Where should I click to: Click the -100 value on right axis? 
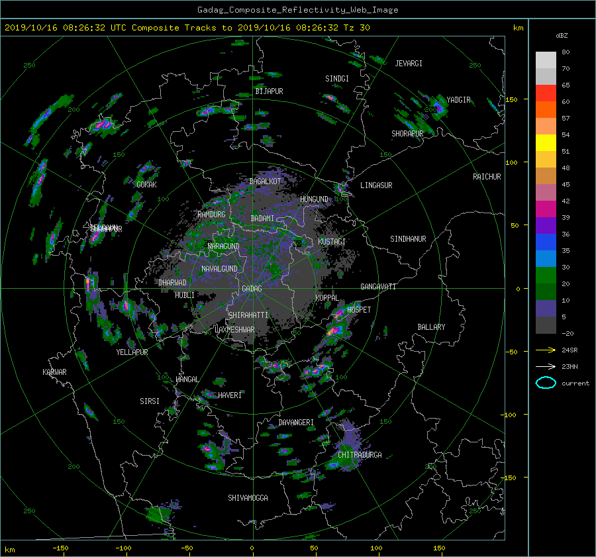click(509, 415)
